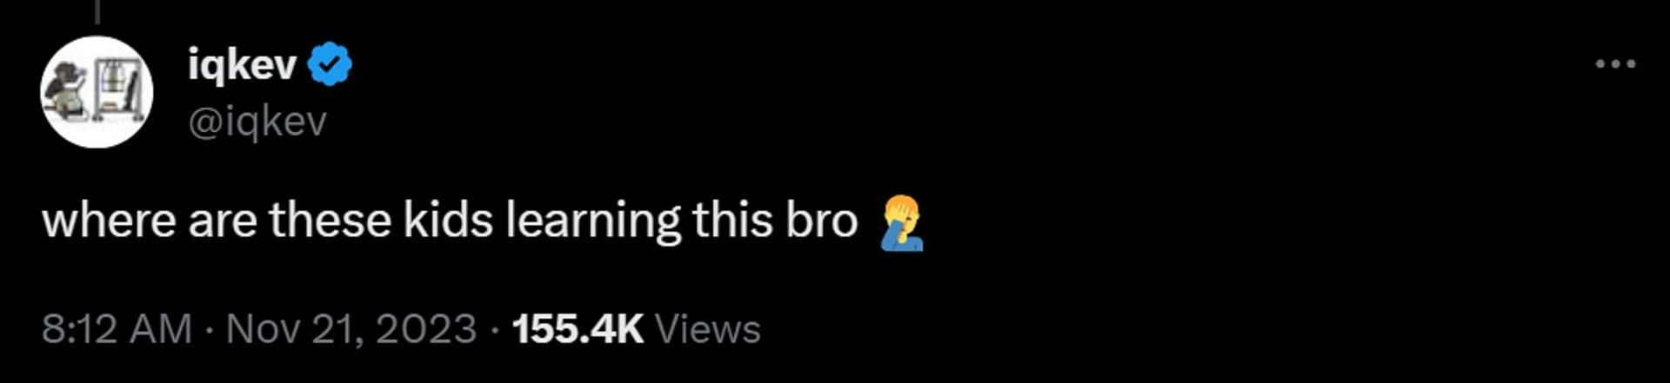This screenshot has width=1670, height=383.
Task: Click the word "learning" in the tweet
Action: (593, 222)
